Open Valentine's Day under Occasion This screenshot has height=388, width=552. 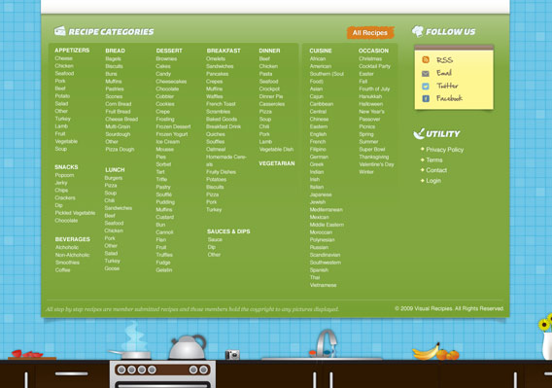pos(376,164)
